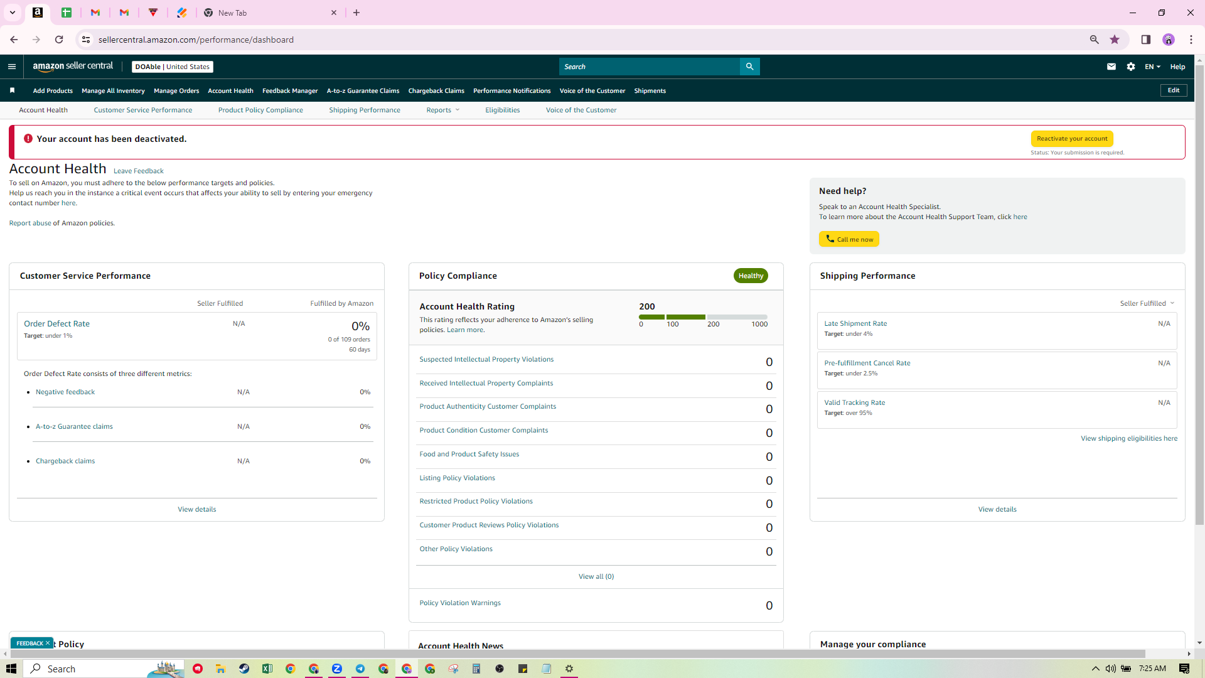
Task: Expand Seller Fulfilled dropdown in Shipping Performance
Action: coord(1147,303)
